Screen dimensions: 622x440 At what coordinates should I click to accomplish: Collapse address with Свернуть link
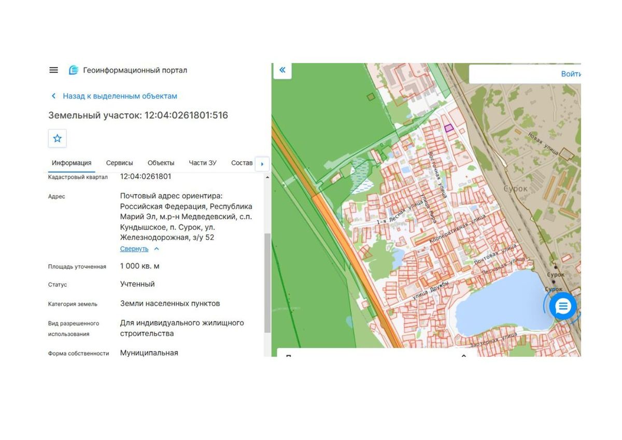click(139, 249)
